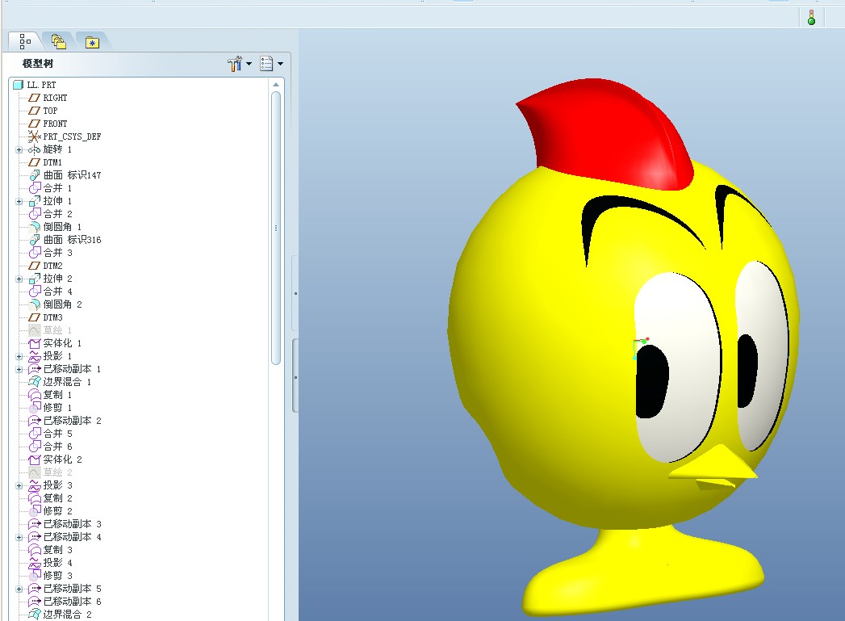
Task: Switch to the Folder Browser tab
Action: pyautogui.click(x=58, y=41)
